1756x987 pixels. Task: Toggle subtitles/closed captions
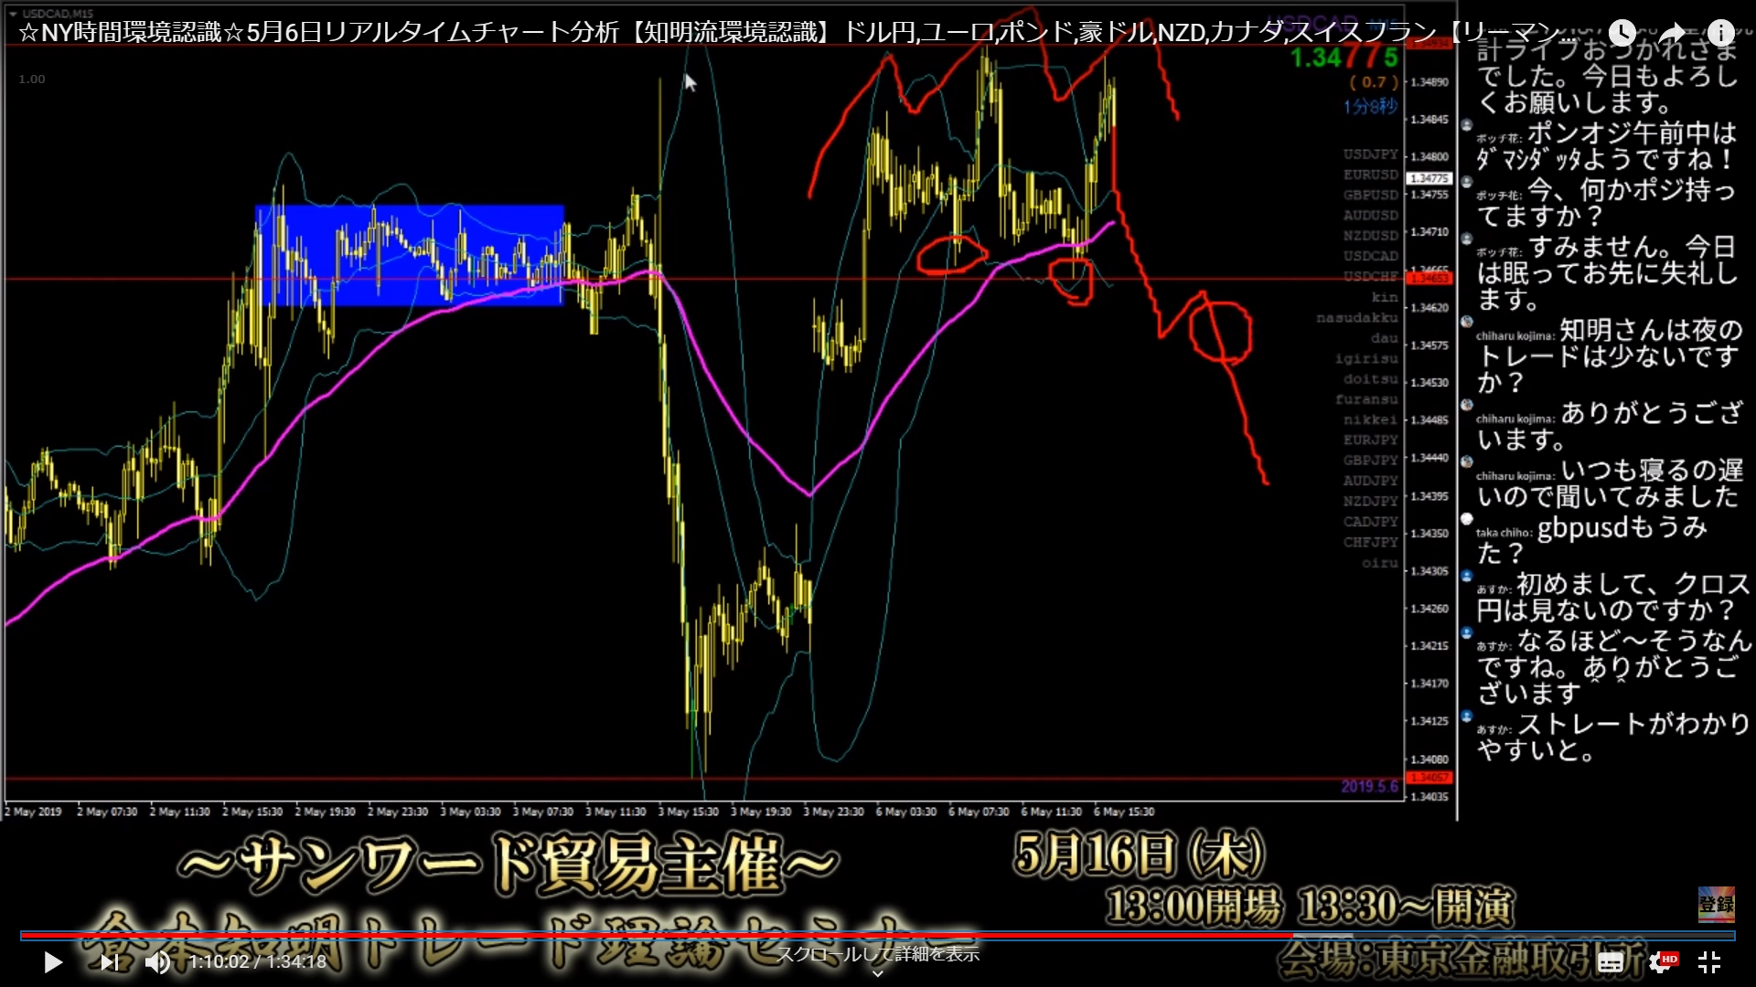click(x=1611, y=962)
